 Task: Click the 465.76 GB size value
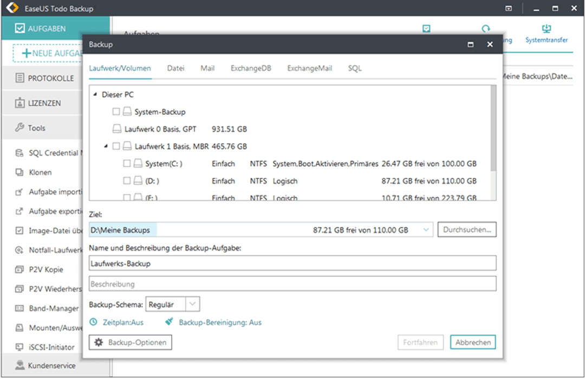pyautogui.click(x=229, y=146)
